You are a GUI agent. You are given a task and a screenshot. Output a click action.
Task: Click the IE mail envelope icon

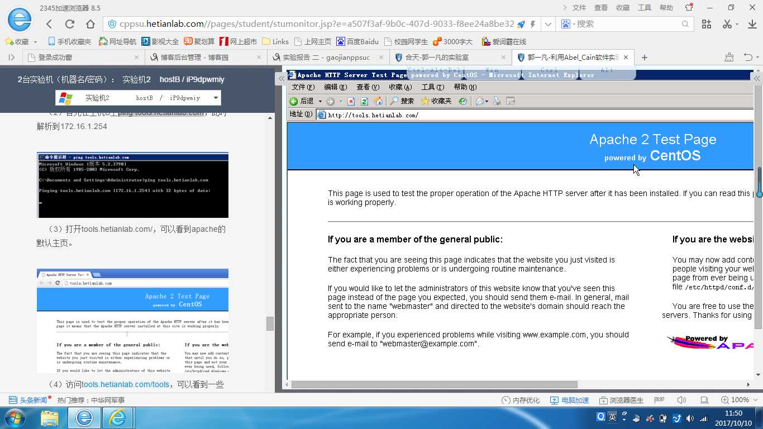[480, 101]
